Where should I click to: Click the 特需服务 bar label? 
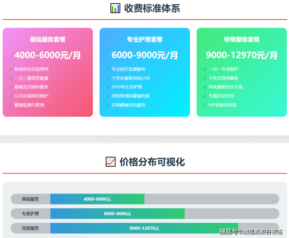[x=30, y=228]
